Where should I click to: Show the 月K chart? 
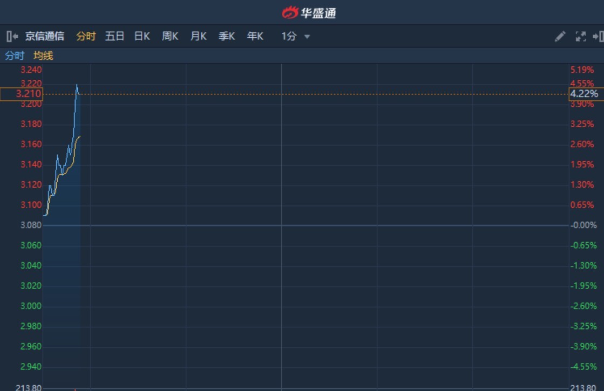click(x=199, y=36)
